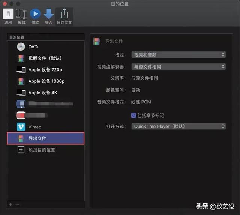240x215 pixels.
Task: Choose 添加目的位置 to add a destination
Action: click(x=45, y=150)
